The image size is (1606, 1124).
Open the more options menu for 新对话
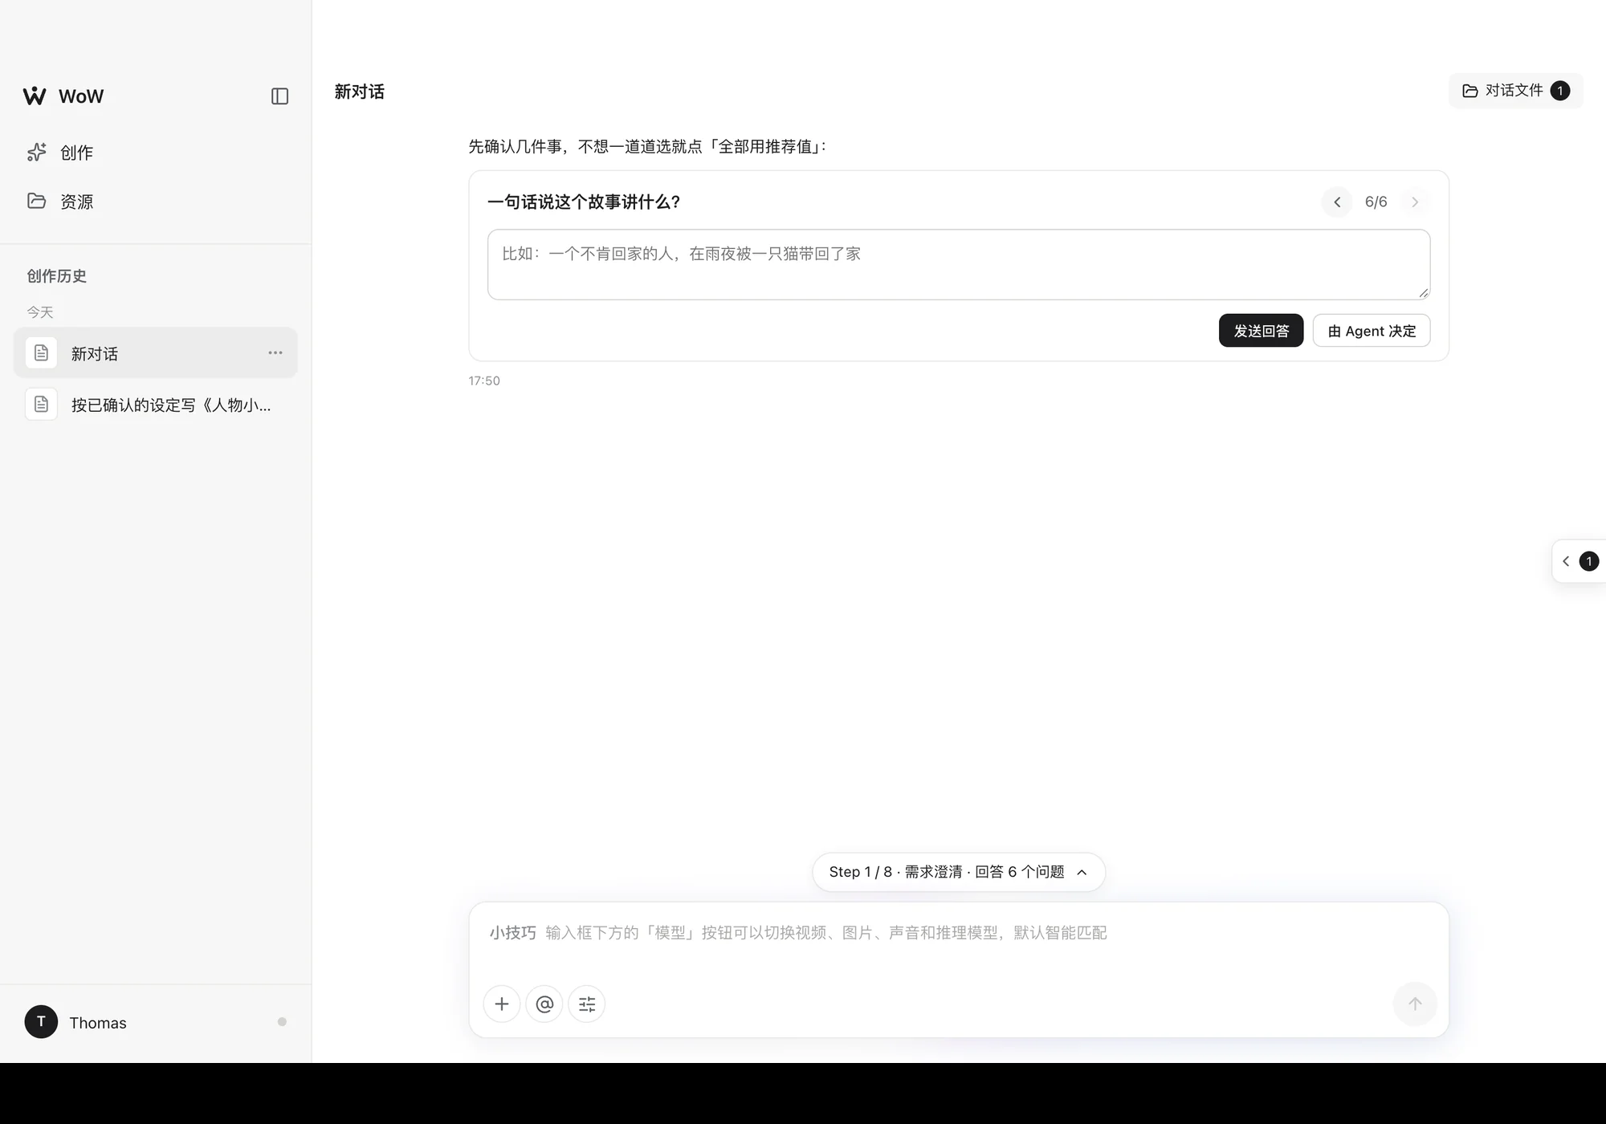tap(275, 353)
